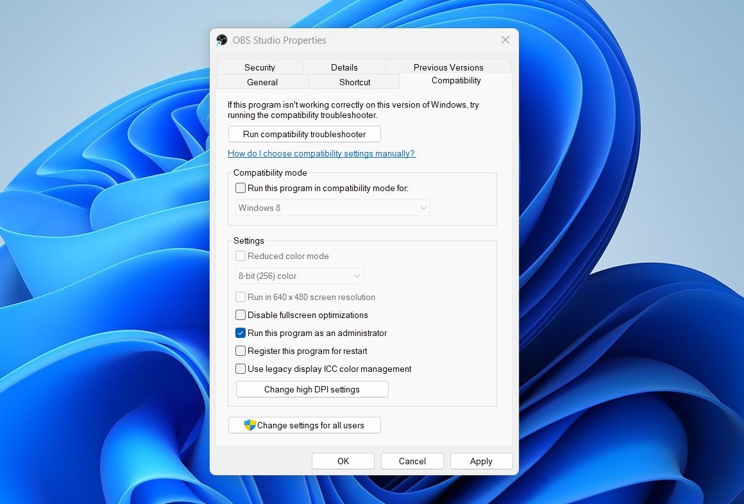
Task: Enable legacy display ICC color management
Action: coord(241,369)
